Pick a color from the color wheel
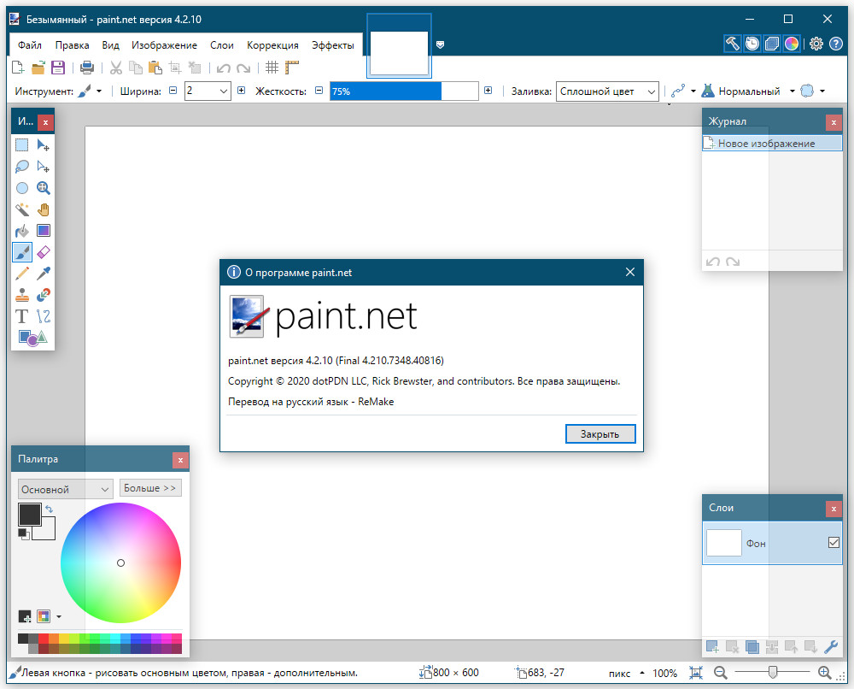Viewport: 854px width, 689px height. (120, 562)
